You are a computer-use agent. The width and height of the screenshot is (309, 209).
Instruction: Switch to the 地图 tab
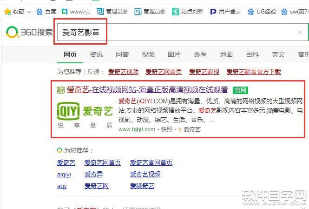click(226, 54)
